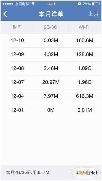Tap the 20.97M value on 12-07
102x181 pixels.
[x=51, y=82]
